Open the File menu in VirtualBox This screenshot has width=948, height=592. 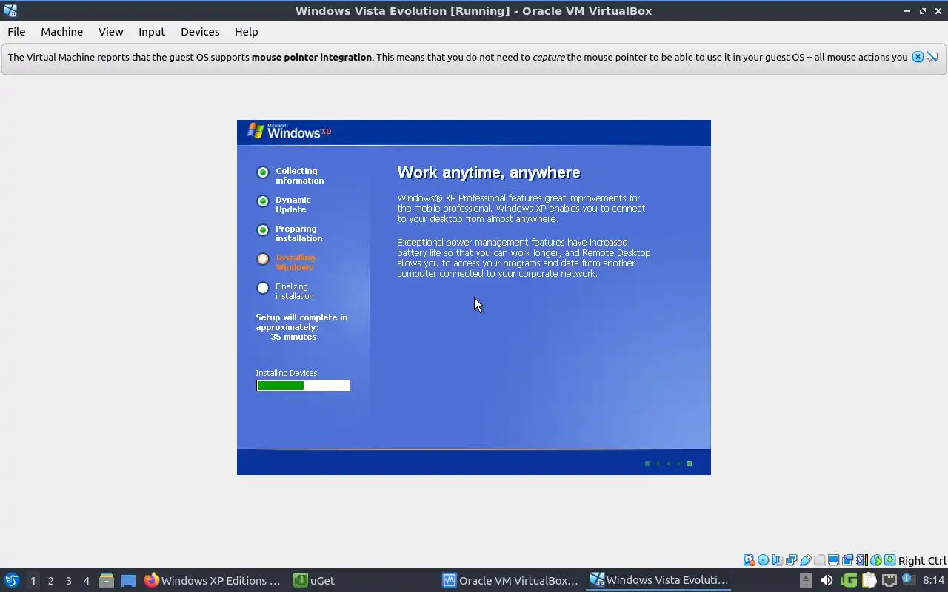point(16,32)
